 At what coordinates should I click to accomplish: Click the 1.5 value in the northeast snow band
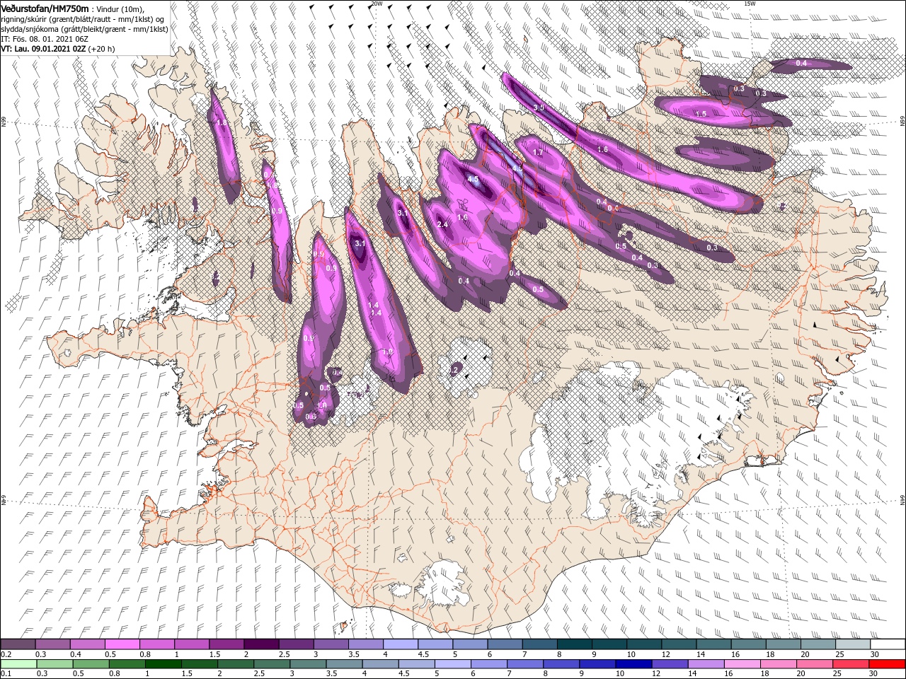701,113
